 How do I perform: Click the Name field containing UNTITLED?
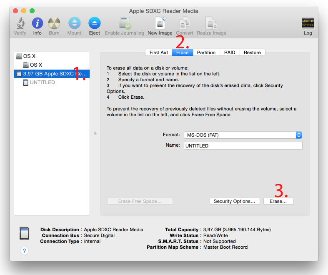click(243, 146)
